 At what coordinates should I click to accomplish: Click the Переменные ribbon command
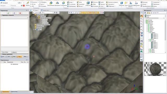pos(155,4)
